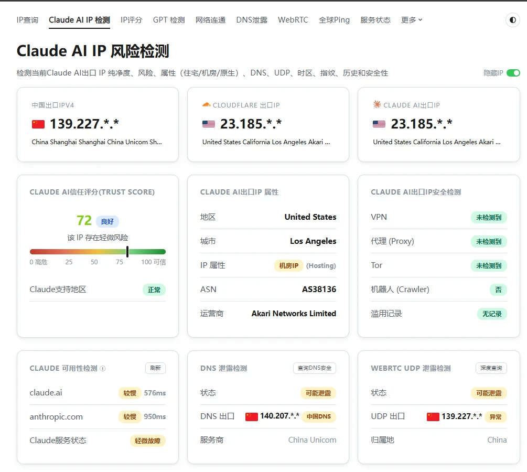This screenshot has height=472, width=527.
Task: Open the 服务状态 tab
Action: pos(375,20)
